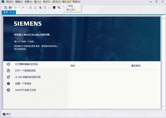Viewport: 166px width, 118px height.
Task: Click the plus circle icon for empty project
Action: [x=8, y=84]
